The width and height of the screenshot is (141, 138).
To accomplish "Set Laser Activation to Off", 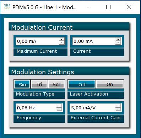I will coord(82,84).
